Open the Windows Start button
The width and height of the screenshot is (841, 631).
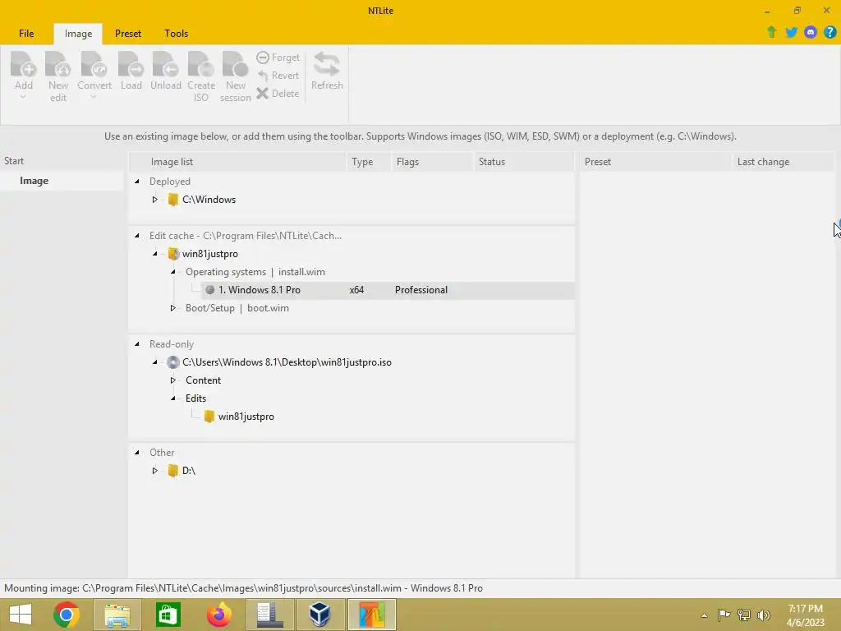click(x=21, y=615)
